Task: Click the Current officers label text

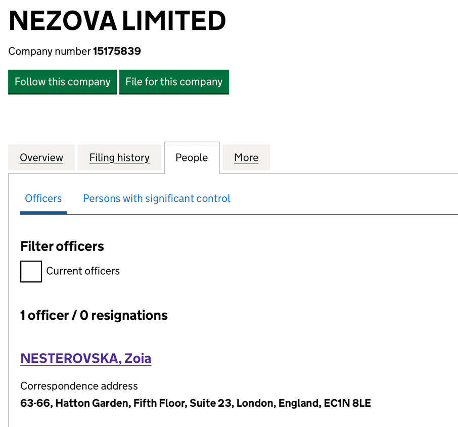Action: (x=83, y=271)
